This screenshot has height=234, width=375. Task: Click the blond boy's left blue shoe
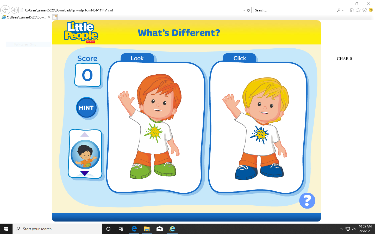[246, 172]
